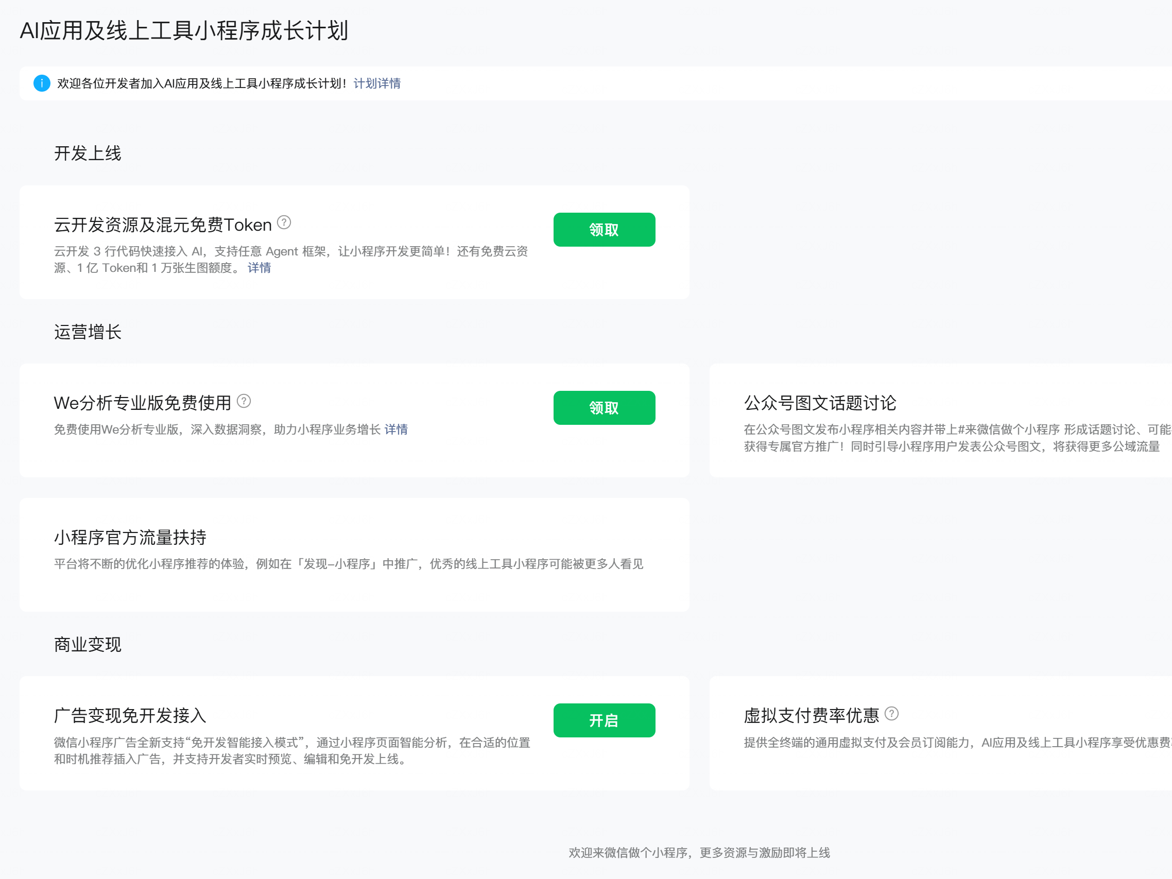This screenshot has width=1172, height=879.
Task: Click page title AI应用及线上工具小程序成长计划
Action: click(184, 31)
